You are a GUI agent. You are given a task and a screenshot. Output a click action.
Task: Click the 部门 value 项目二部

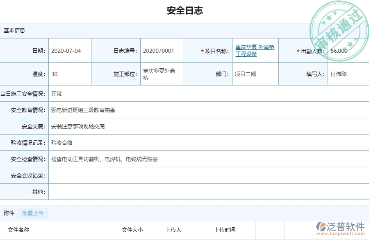tap(243, 74)
